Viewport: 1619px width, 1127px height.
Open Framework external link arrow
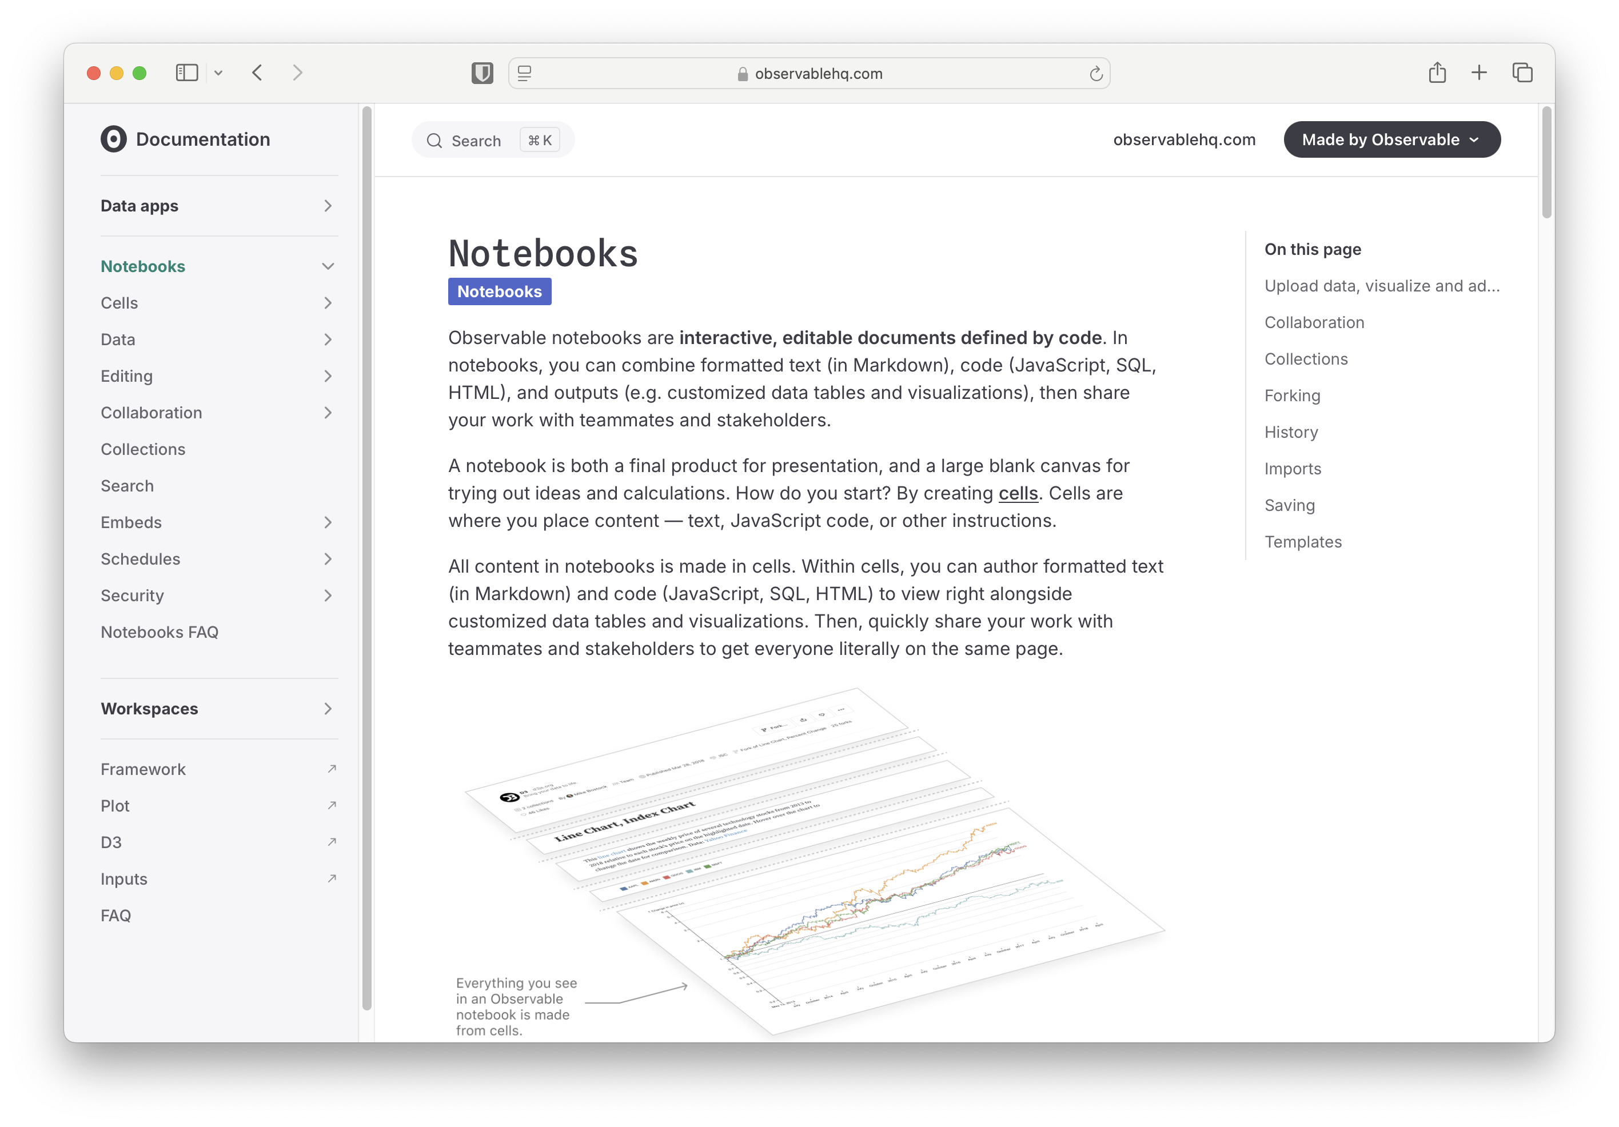pos(332,768)
